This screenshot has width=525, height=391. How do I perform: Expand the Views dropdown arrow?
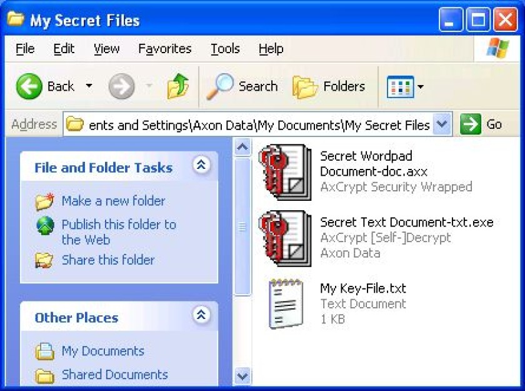pos(420,87)
